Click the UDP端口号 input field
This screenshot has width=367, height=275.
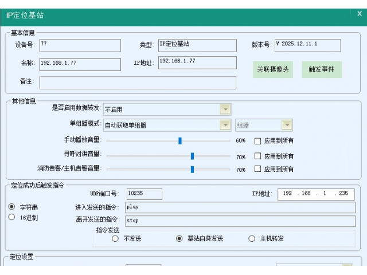pos(144,194)
